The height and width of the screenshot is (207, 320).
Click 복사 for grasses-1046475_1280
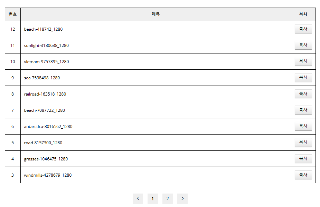coord(303,159)
